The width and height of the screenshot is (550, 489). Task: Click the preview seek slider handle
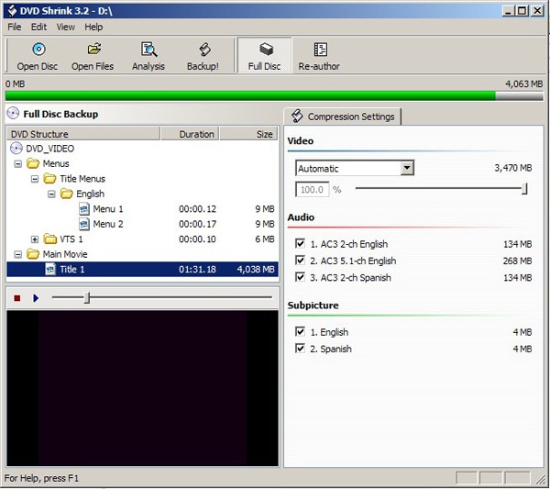click(x=87, y=297)
